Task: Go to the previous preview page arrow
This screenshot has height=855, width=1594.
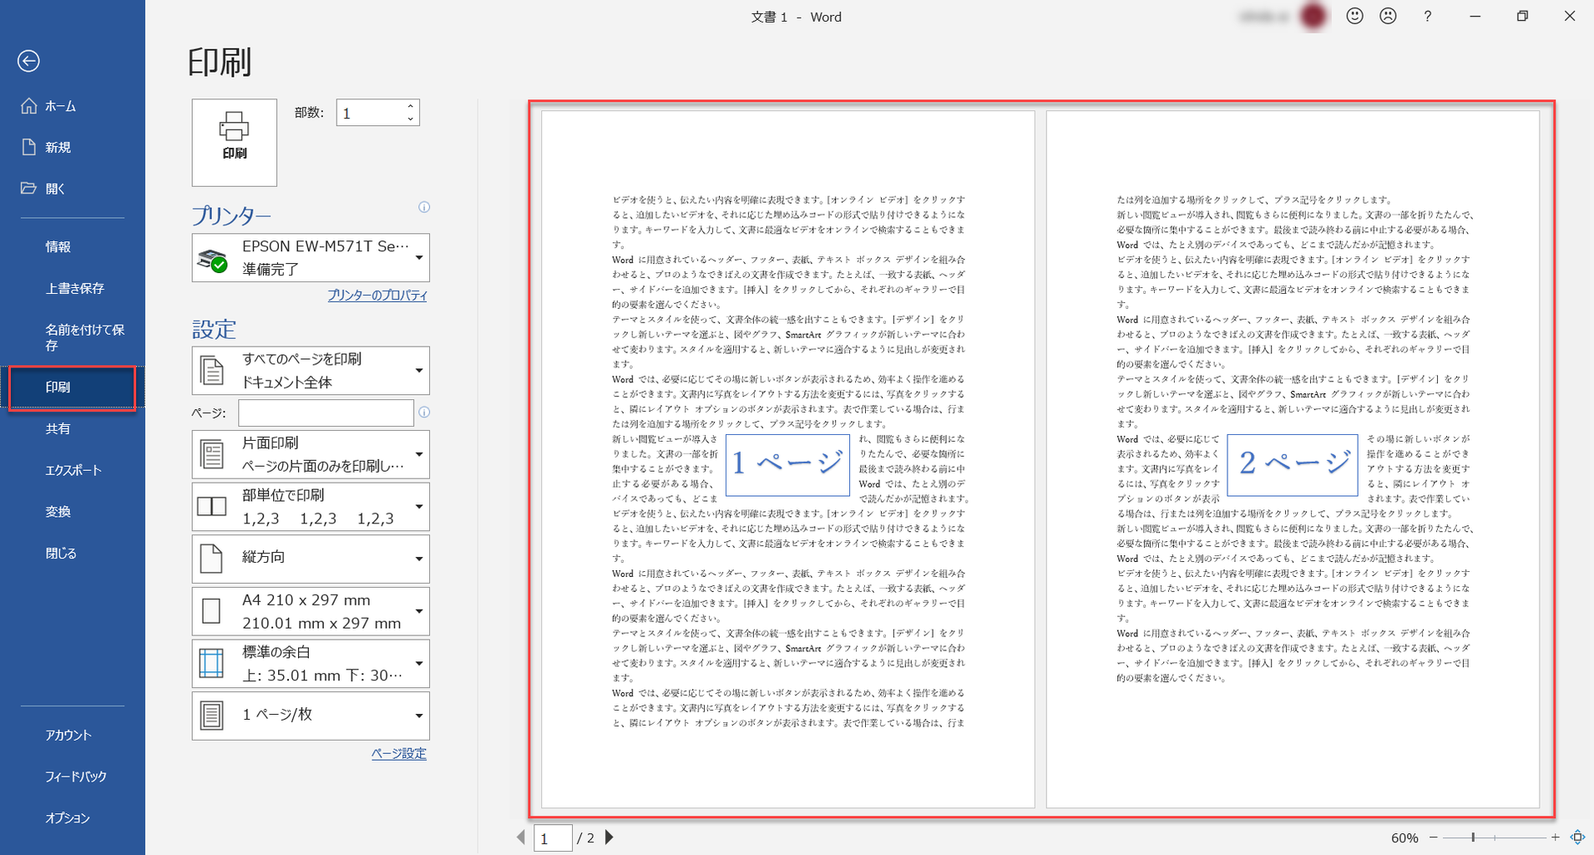Action: [x=521, y=837]
